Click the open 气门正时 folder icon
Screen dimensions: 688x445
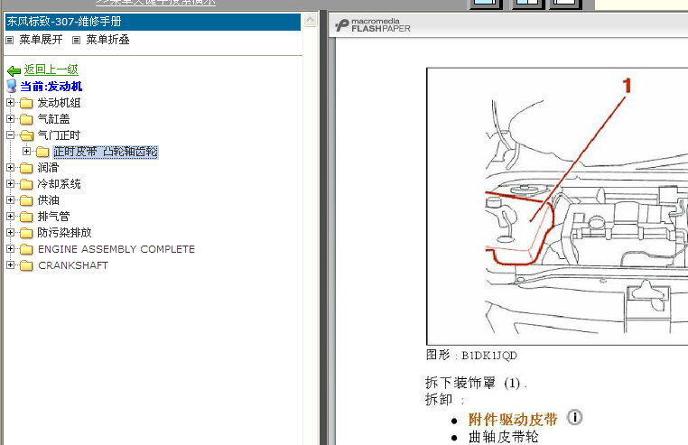(26, 135)
